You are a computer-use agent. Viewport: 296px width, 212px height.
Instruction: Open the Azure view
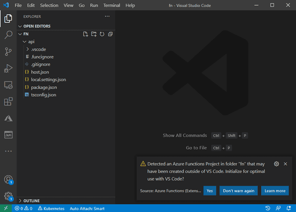[x=8, y=118]
